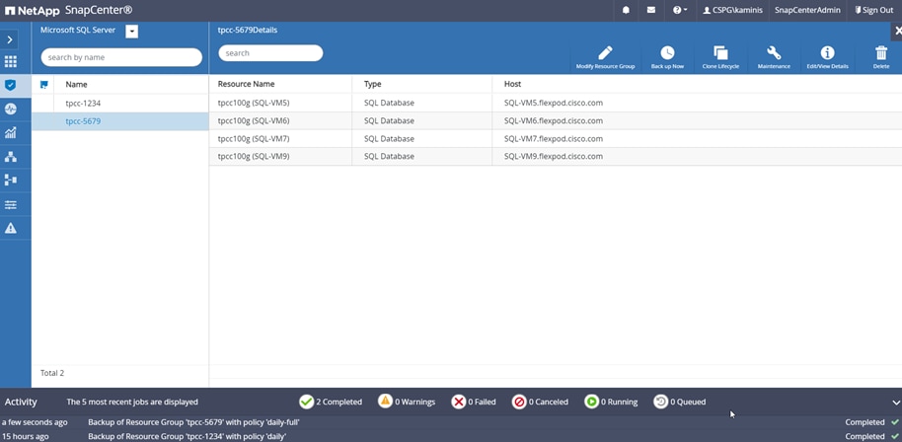
Task: Select resource tpcc100g (SQL-VM7)
Action: tap(254, 138)
